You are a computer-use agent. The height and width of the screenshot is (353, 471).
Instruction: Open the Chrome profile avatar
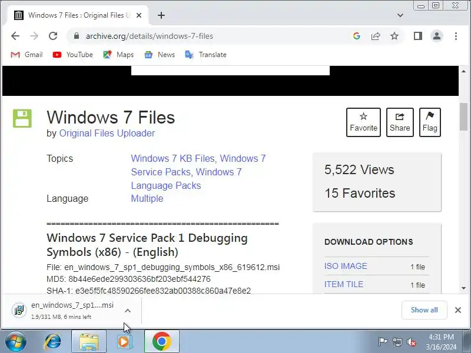pos(437,36)
